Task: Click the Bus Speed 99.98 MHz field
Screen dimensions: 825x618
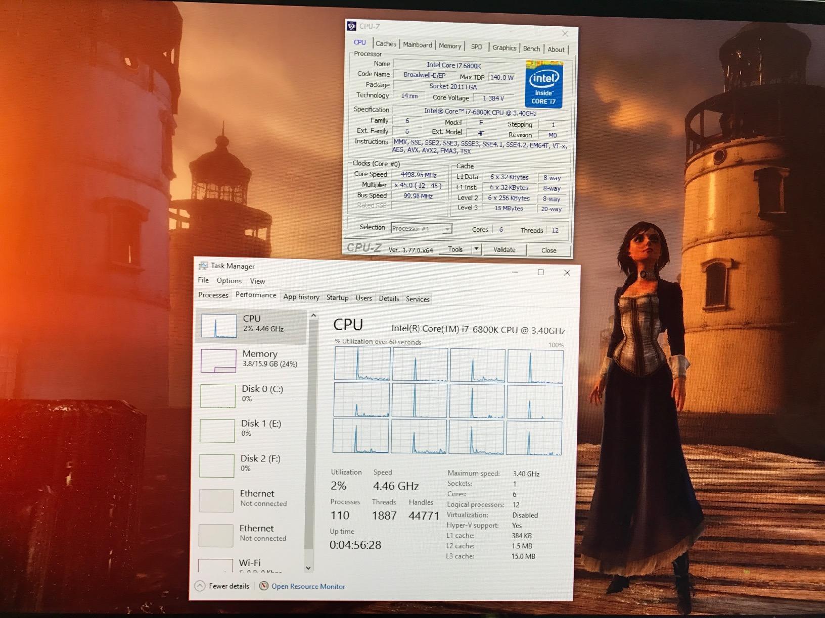Action: tap(418, 196)
